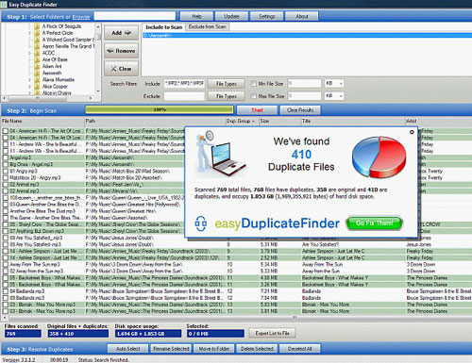Click the easyDuplicateFinder logo icon
This screenshot has height=363, width=472.
pyautogui.click(x=200, y=223)
